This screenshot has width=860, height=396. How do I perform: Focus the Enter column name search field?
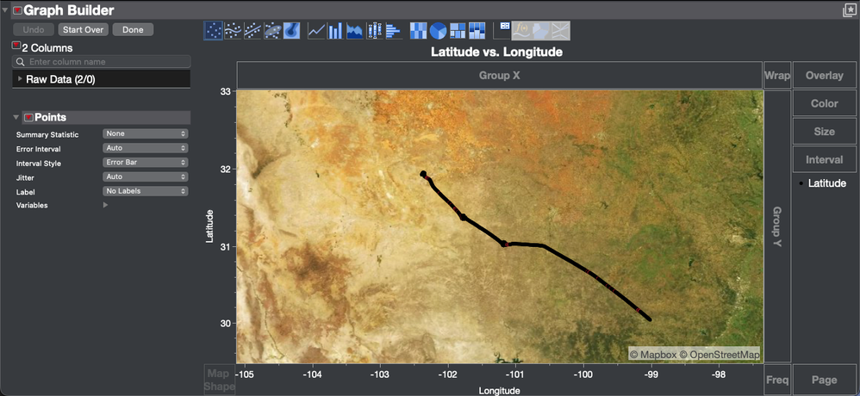pyautogui.click(x=102, y=61)
